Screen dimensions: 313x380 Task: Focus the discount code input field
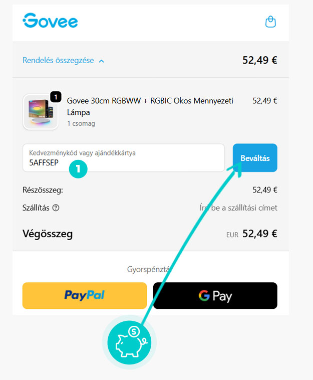pos(124,158)
